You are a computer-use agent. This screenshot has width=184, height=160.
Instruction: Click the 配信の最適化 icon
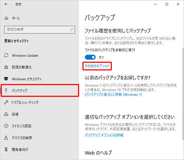[x=6, y=67]
